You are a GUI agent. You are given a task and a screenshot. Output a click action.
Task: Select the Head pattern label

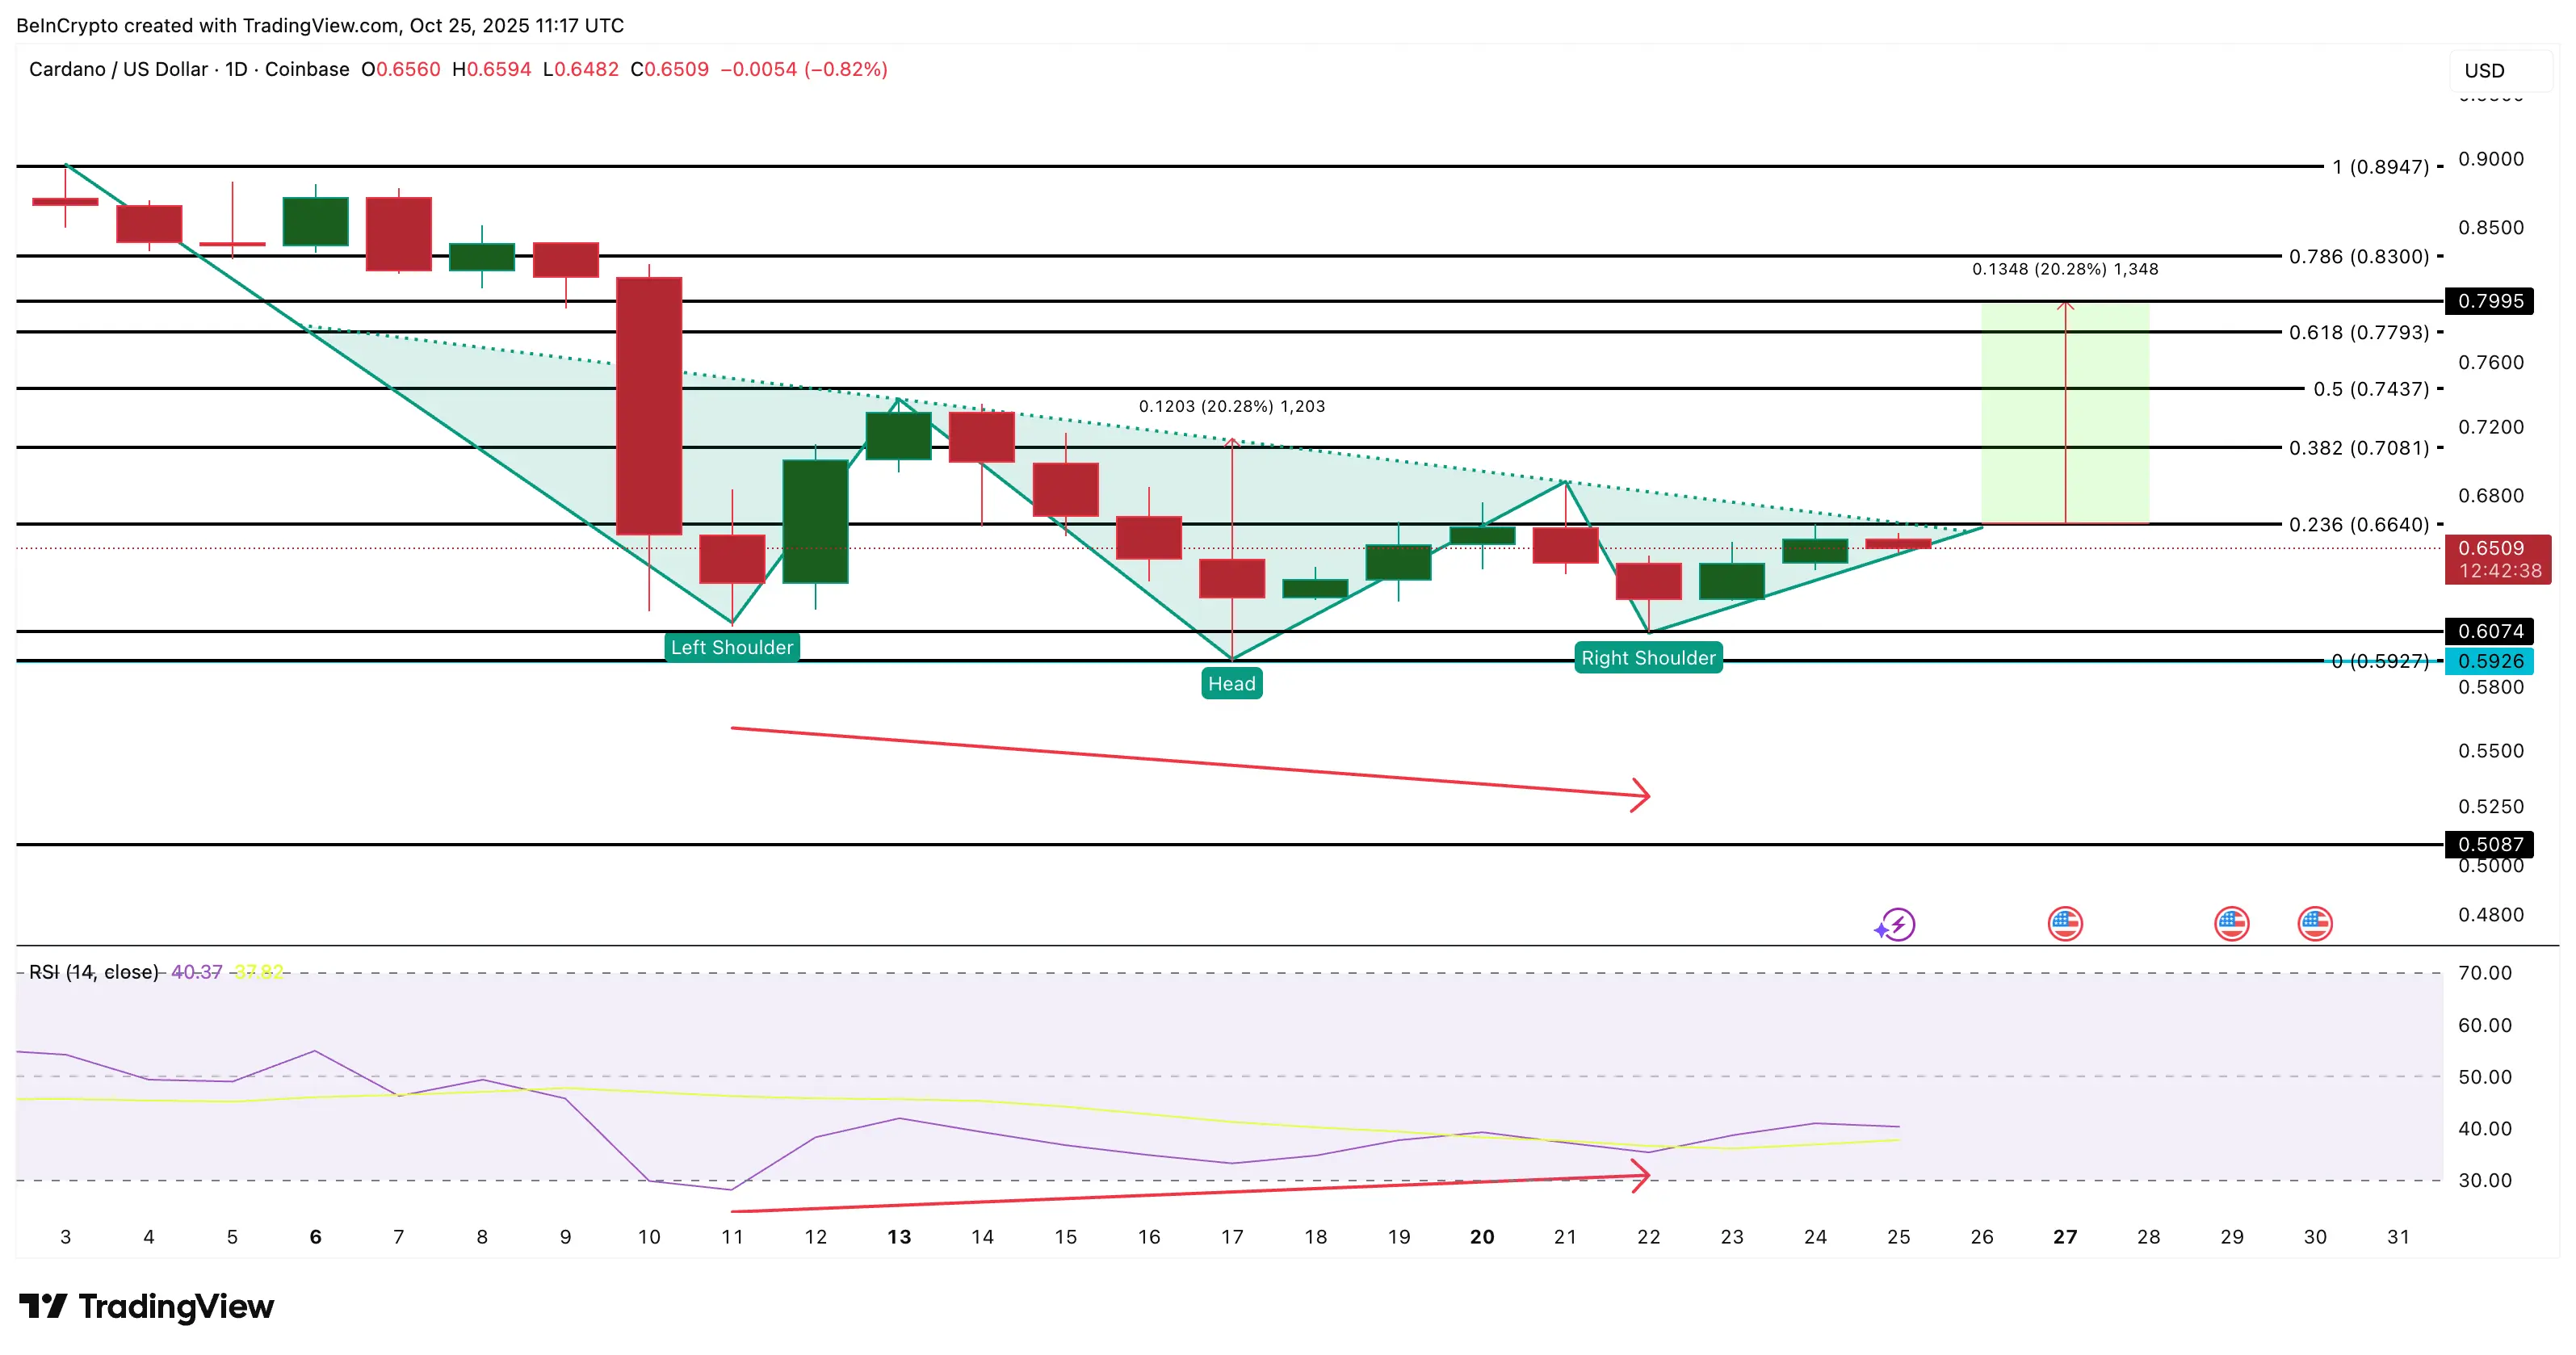click(1231, 684)
